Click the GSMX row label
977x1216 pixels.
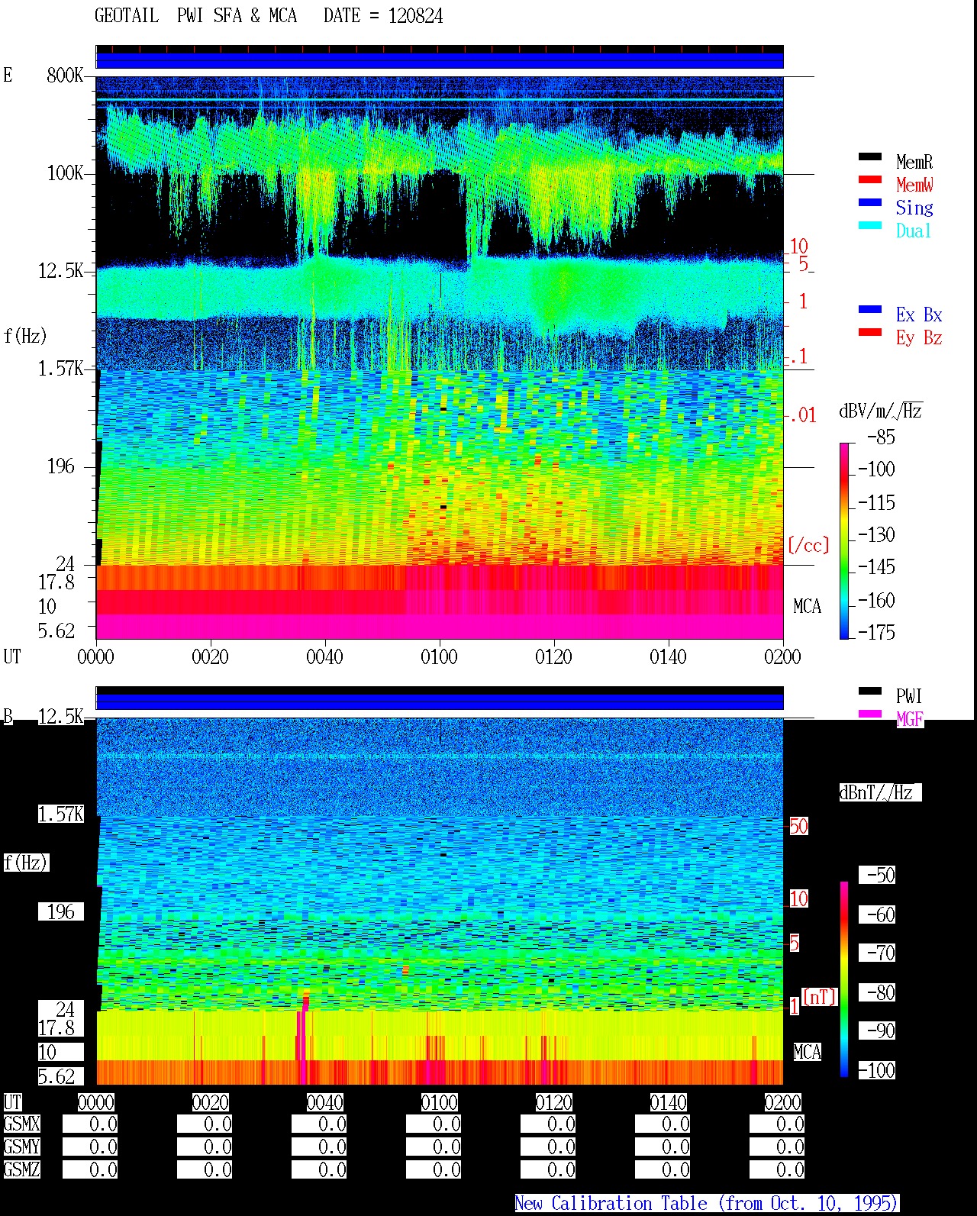tap(21, 1124)
